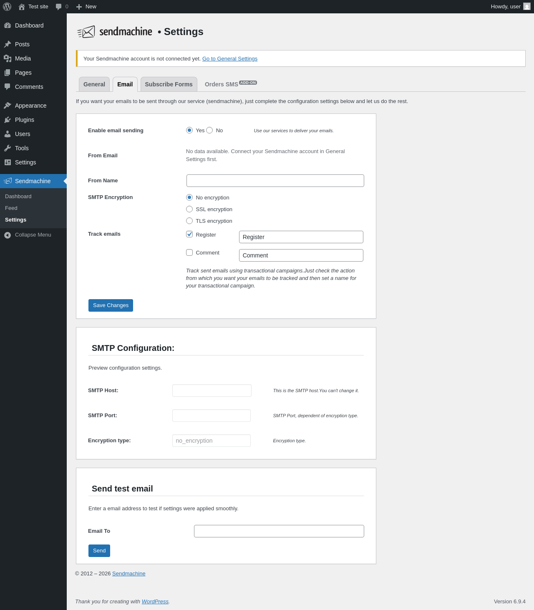Check the Comment tracking checkbox
This screenshot has width=534, height=610.
tap(189, 252)
